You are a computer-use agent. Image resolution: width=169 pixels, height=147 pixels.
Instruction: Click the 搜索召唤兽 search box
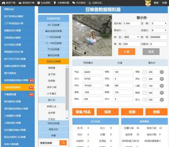(49, 143)
